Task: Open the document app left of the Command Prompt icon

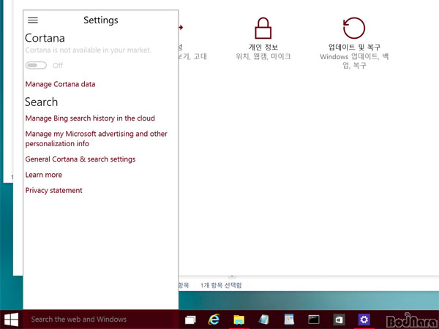Action: 289,319
